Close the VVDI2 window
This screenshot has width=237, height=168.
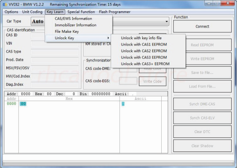coord(228,3)
